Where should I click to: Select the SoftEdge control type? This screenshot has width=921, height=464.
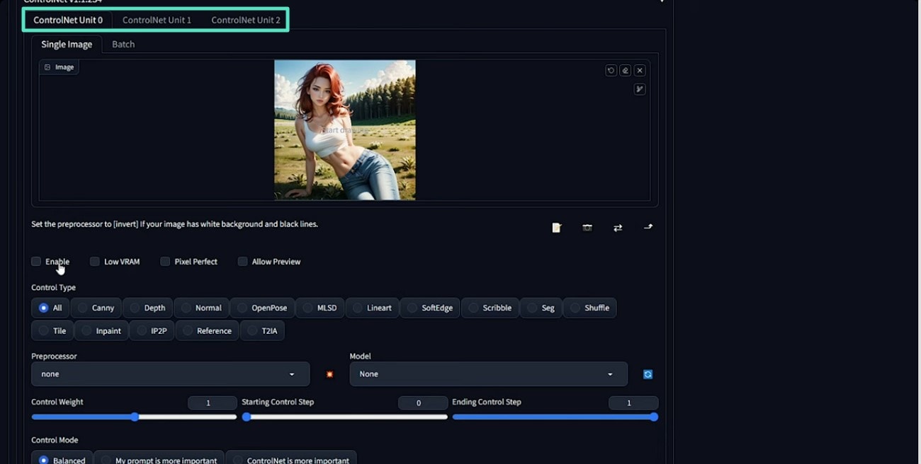430,308
